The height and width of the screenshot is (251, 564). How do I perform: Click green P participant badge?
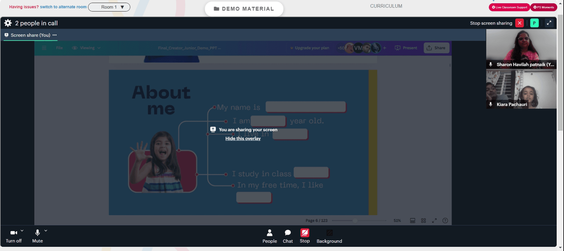[x=535, y=23]
